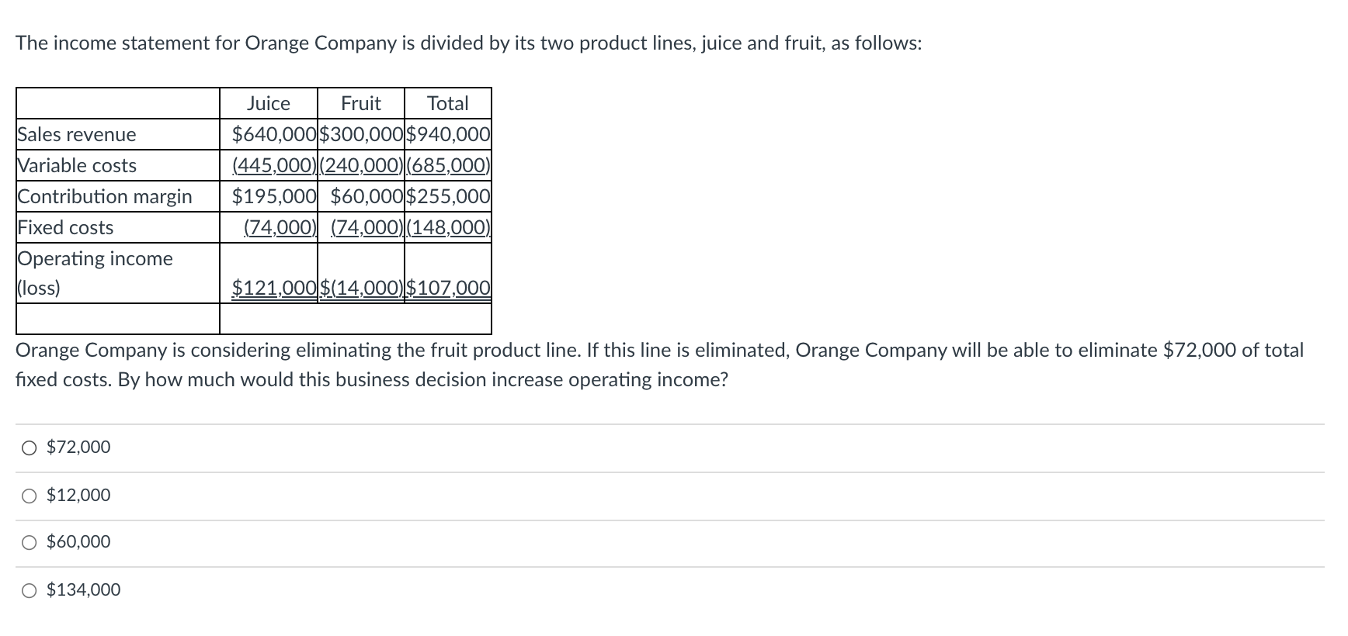Click the income statement introduction sentence
The width and height of the screenshot is (1348, 636).
[x=468, y=43]
